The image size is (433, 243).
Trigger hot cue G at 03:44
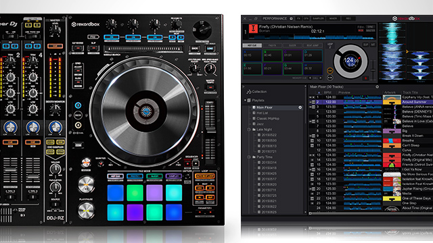[x=293, y=69]
